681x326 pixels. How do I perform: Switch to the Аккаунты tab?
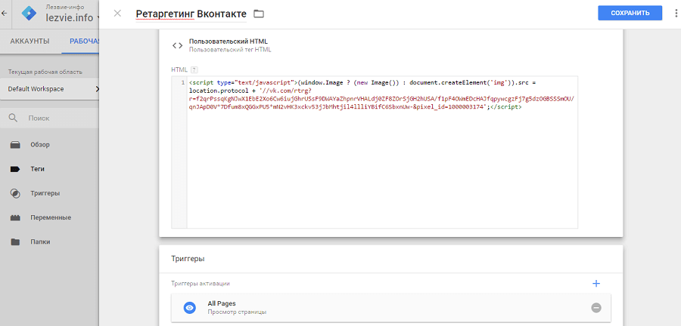(x=30, y=41)
